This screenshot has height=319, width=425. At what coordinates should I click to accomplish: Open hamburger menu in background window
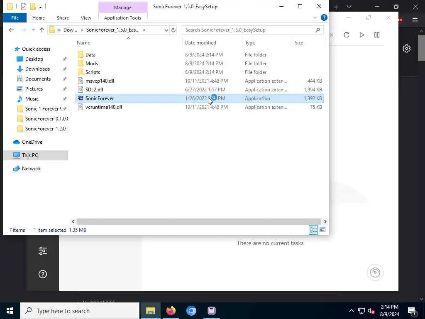(415, 20)
